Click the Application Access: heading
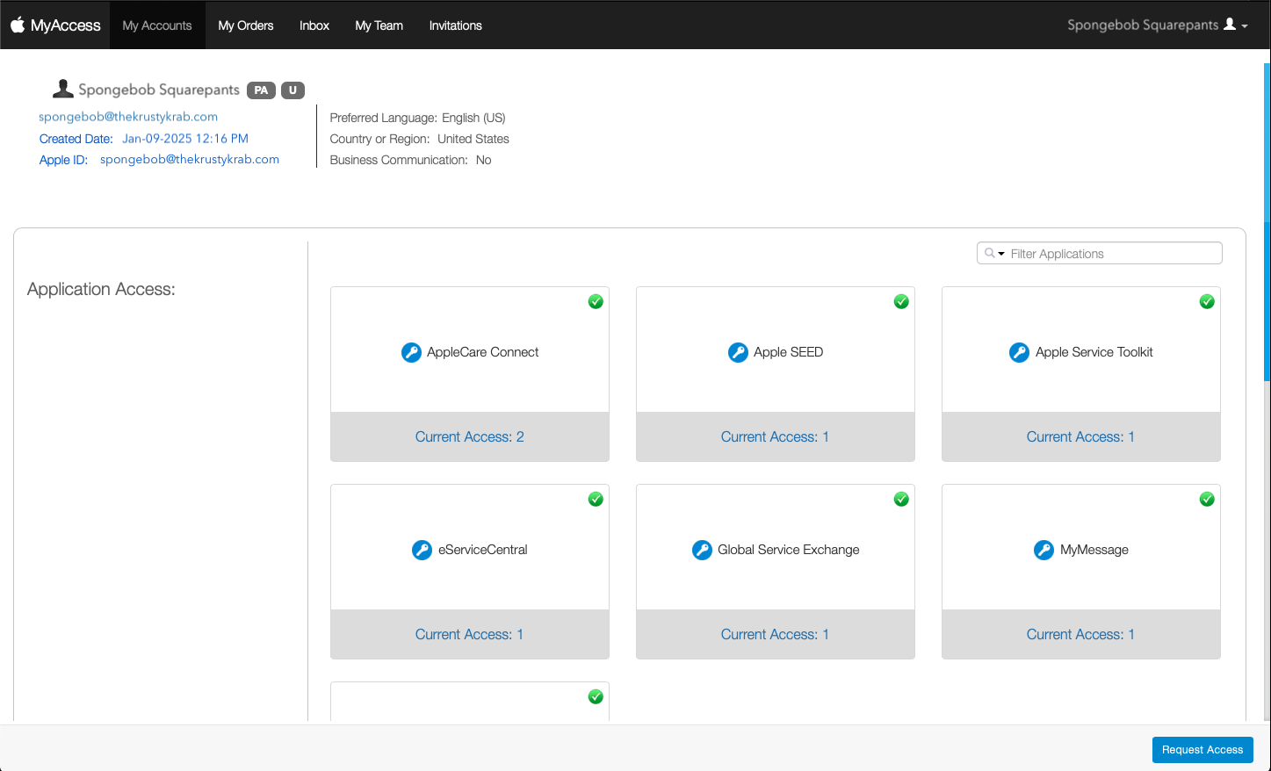Screen dimensions: 1271x771 tap(101, 289)
